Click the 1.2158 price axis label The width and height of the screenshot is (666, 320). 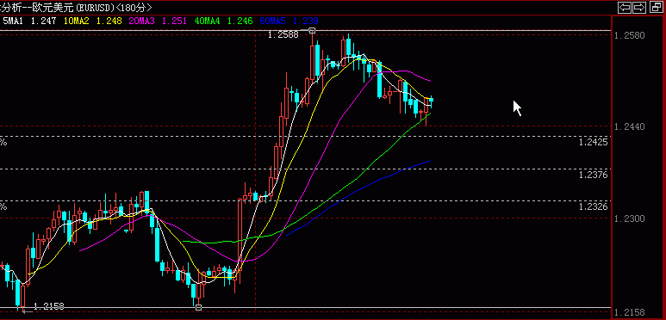pyautogui.click(x=629, y=313)
